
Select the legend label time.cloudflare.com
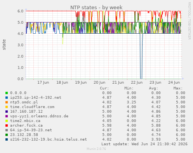pyautogui.click(x=32, y=107)
